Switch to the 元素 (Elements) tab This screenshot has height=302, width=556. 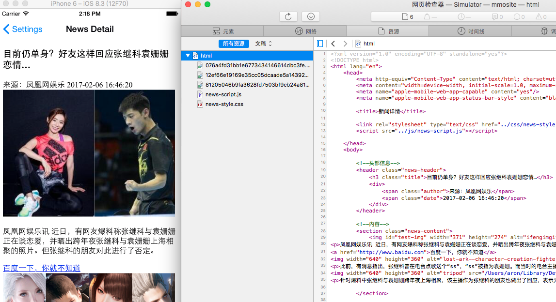pos(222,31)
